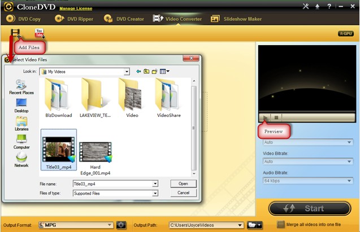Viewport: 360px width, 232px height.
Task: Click the upload arrow icon in title bar
Action: point(317,6)
